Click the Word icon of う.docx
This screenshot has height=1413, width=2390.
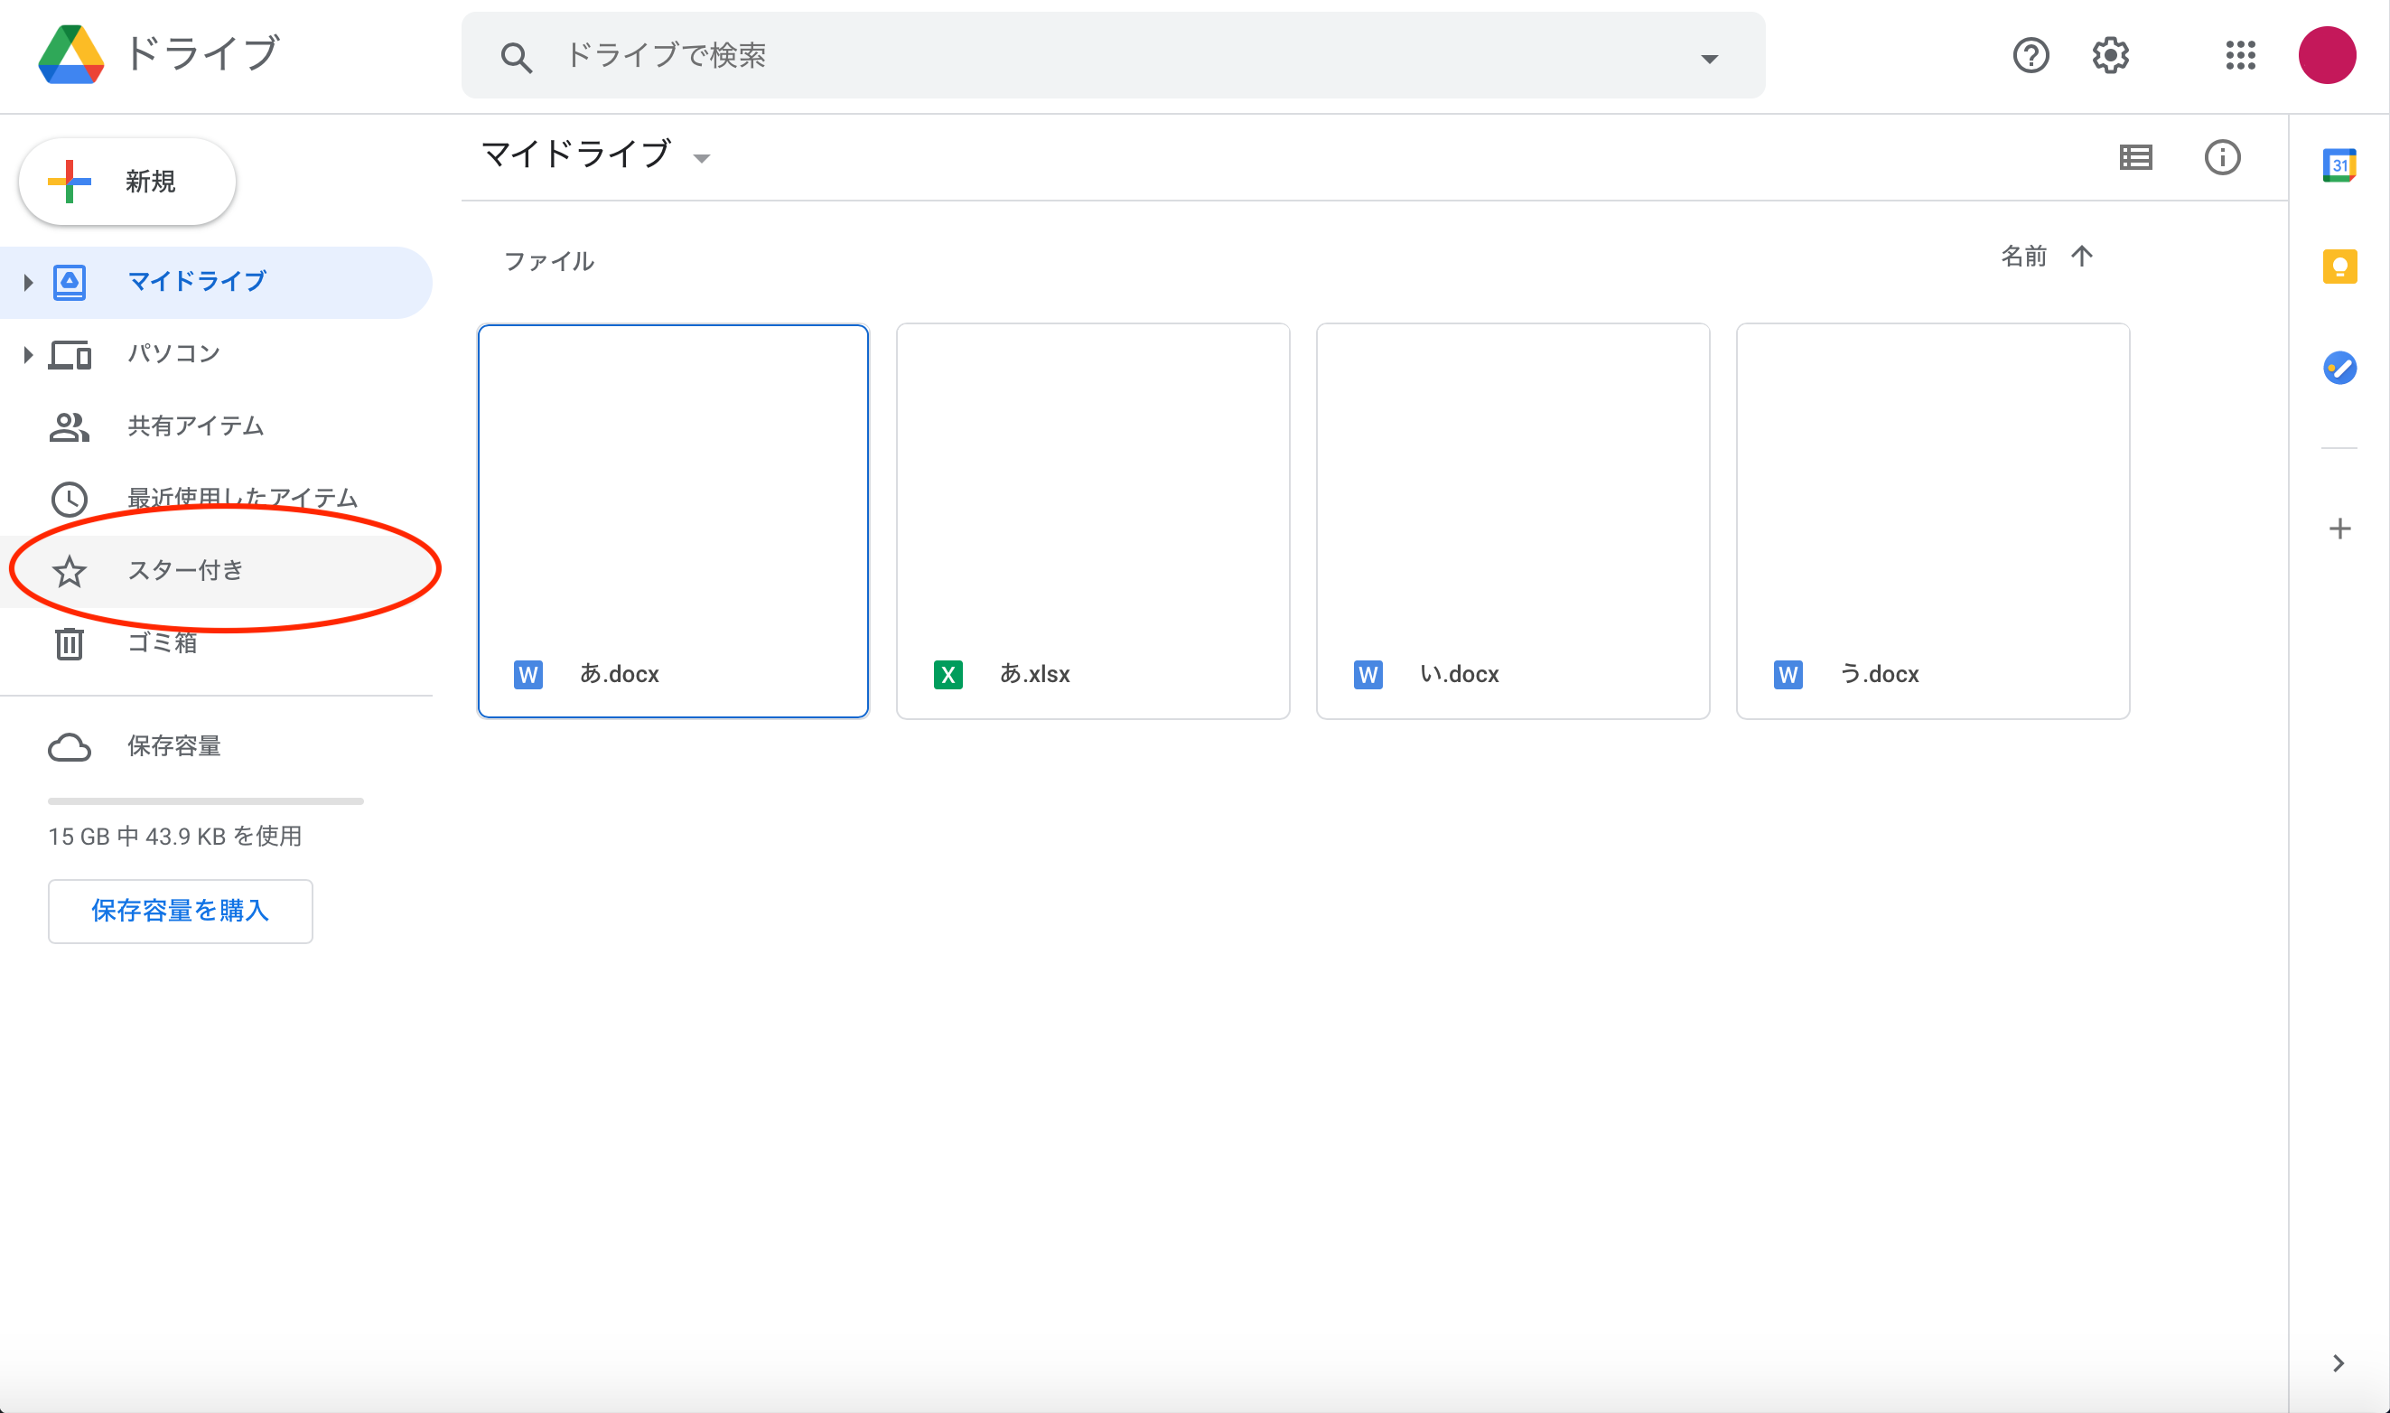1788,675
